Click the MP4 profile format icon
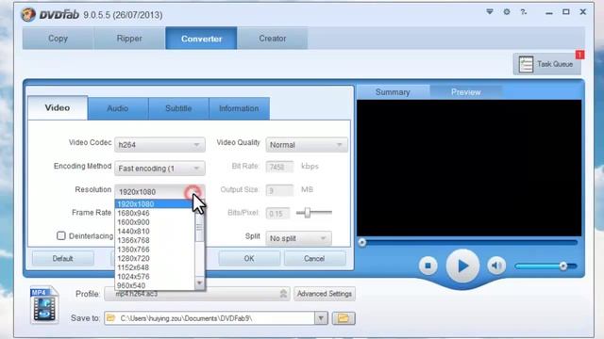604x339 pixels. 44,305
